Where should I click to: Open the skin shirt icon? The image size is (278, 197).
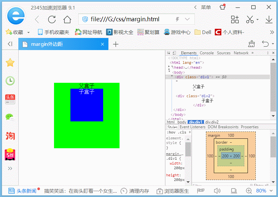tap(223, 7)
